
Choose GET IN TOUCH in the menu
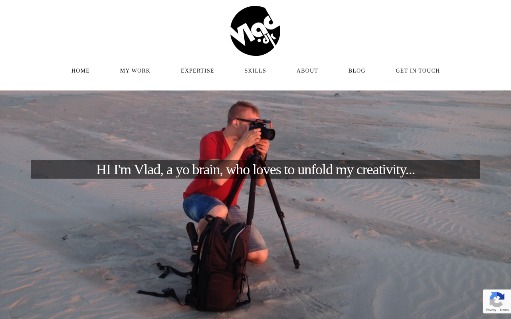click(x=418, y=71)
